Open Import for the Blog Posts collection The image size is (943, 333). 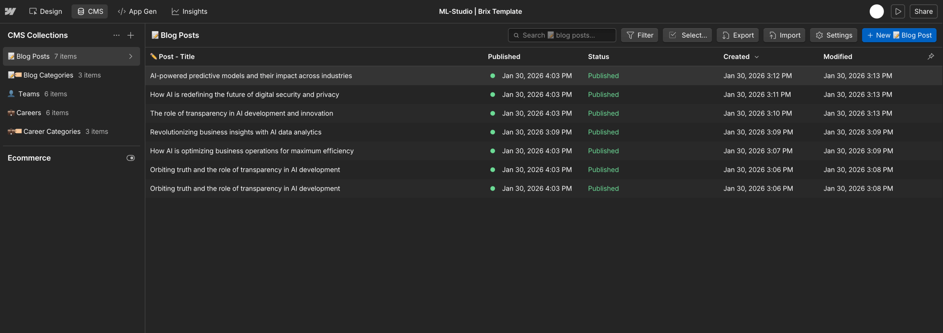coord(784,35)
